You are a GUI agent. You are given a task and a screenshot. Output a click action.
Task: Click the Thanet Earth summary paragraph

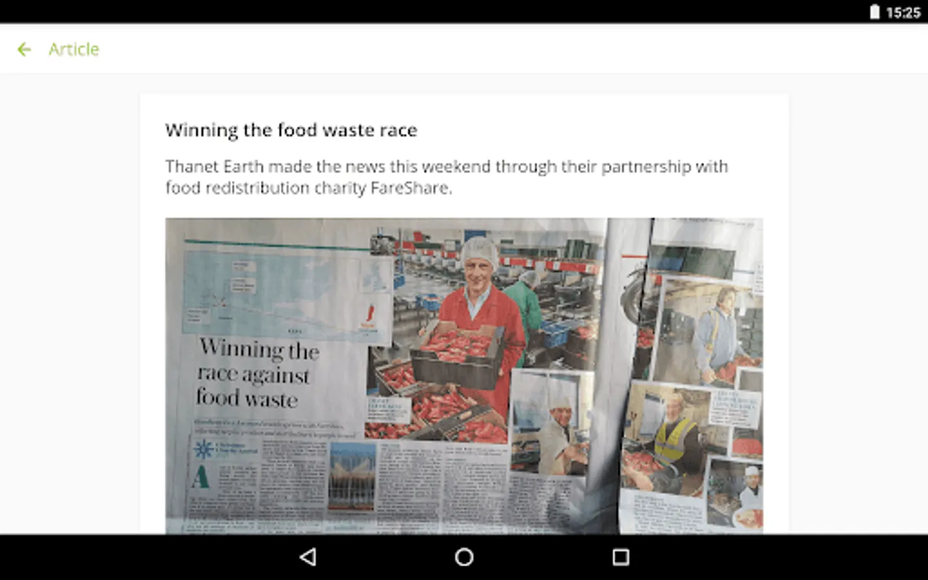click(x=447, y=177)
